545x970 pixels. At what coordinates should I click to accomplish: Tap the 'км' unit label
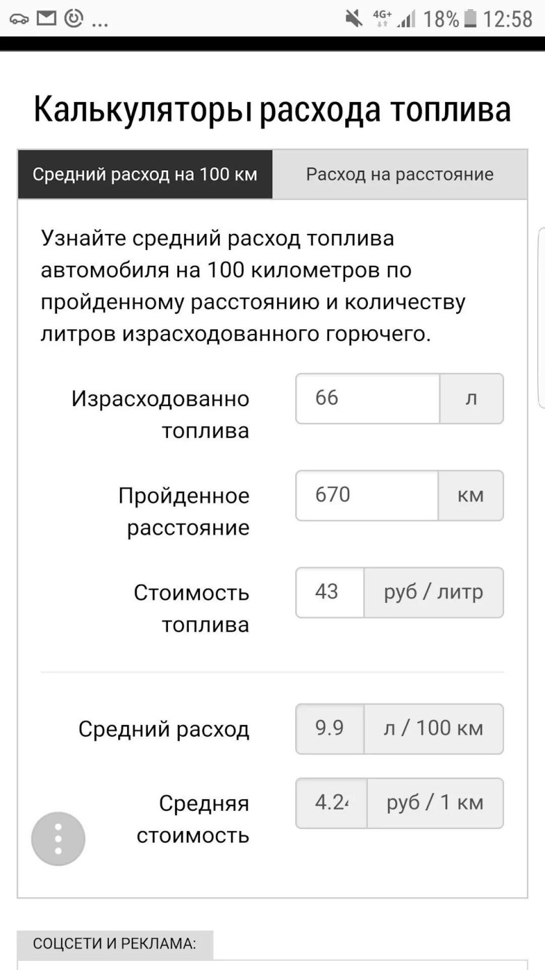(472, 495)
